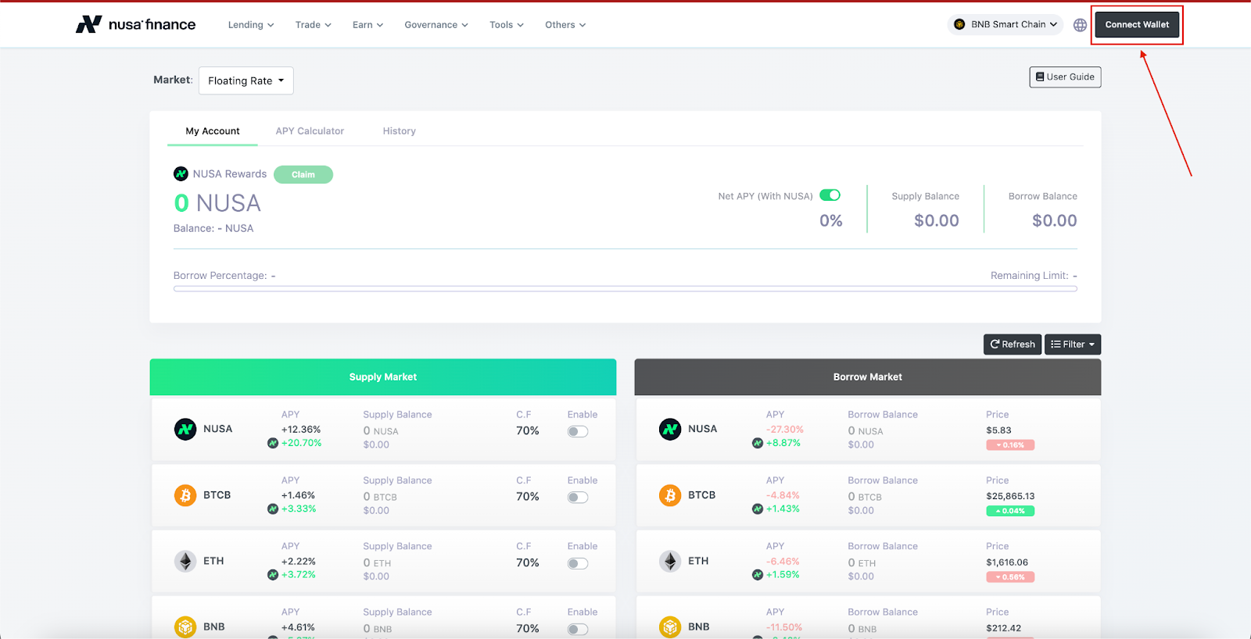The width and height of the screenshot is (1251, 639).
Task: Click reward icon beside +1.43% borrow APY
Action: (x=758, y=509)
